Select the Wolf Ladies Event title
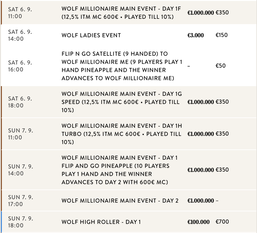The width and height of the screenshot is (257, 233). point(91,35)
